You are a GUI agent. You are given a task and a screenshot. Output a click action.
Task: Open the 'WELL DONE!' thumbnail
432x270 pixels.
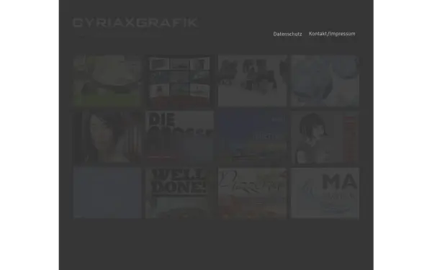[179, 193]
